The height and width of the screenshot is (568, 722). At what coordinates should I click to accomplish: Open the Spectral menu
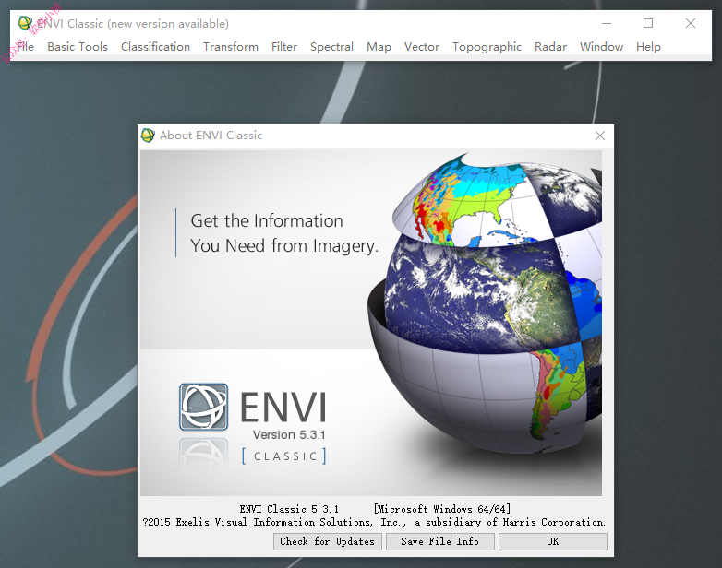pos(331,47)
